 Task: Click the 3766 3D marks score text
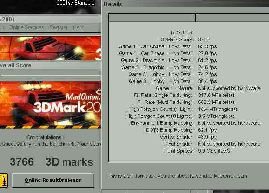(51, 162)
